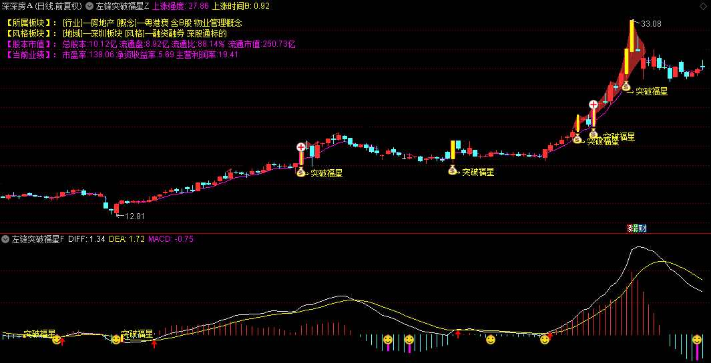
Task: Click the 主营利润率:19.41 value
Action: 207,55
